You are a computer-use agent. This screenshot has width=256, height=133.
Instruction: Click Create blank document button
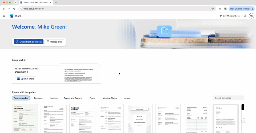point(29,42)
